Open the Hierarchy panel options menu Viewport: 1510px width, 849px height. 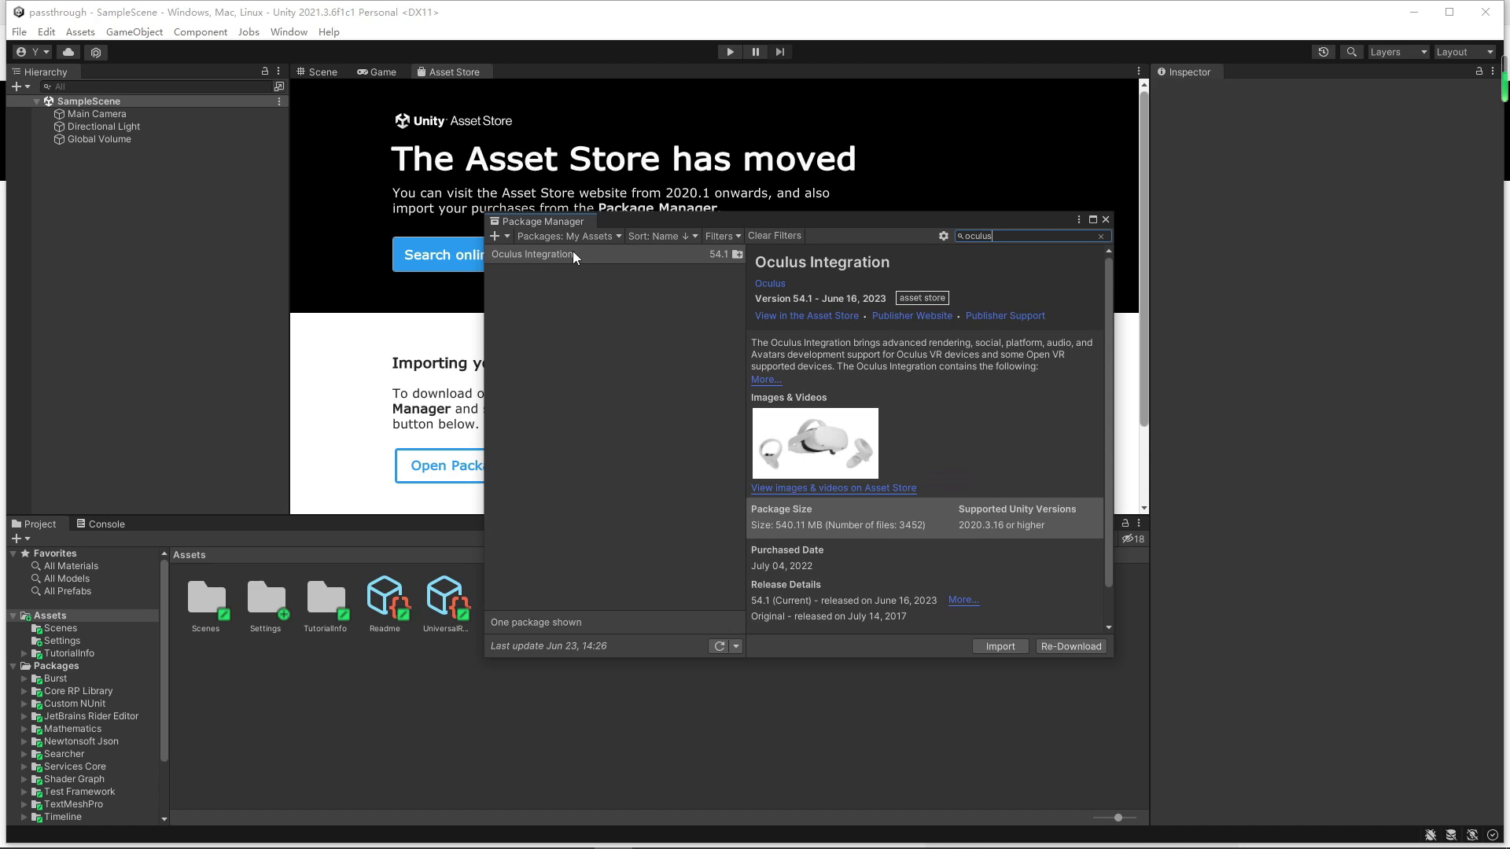tap(278, 72)
